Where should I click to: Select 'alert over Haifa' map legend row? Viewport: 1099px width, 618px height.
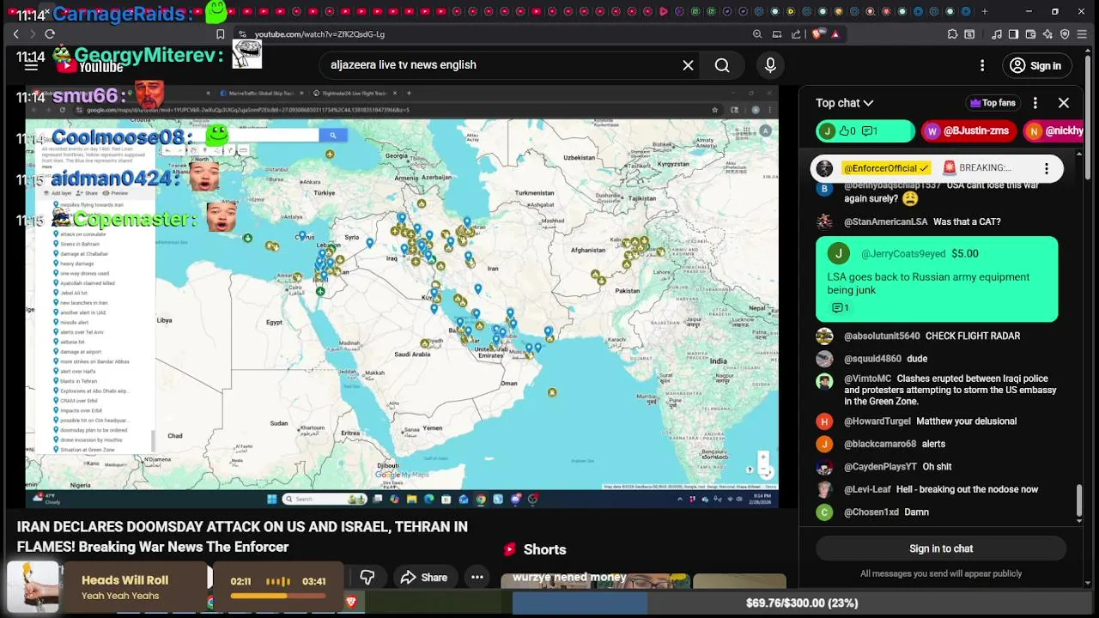click(x=77, y=372)
